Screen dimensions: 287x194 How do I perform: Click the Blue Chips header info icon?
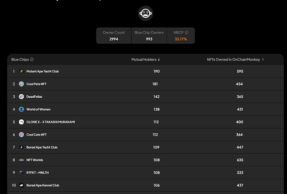[32, 60]
